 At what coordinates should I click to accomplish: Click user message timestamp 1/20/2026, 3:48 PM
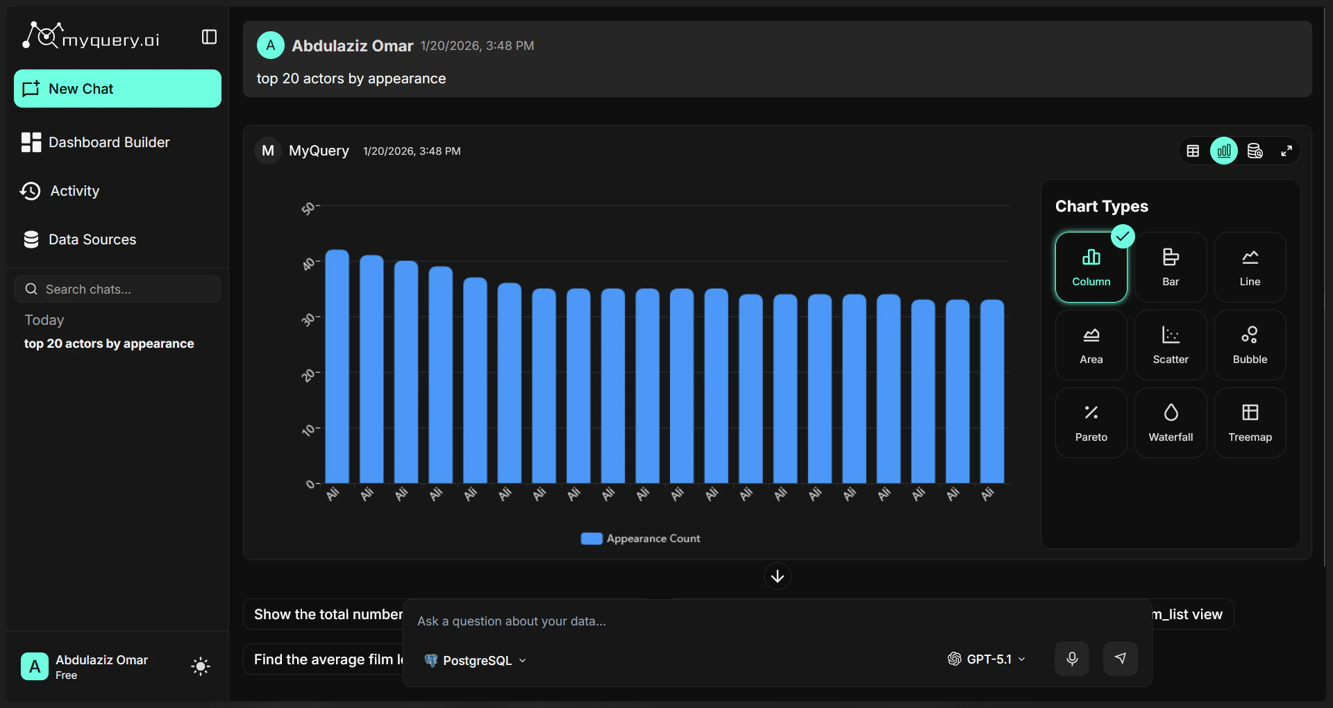coord(477,46)
